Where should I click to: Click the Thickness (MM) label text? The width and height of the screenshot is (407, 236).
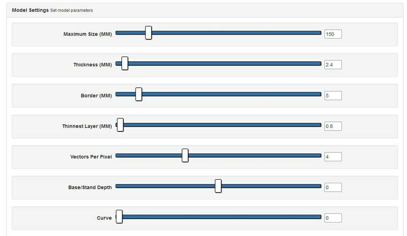(x=93, y=65)
